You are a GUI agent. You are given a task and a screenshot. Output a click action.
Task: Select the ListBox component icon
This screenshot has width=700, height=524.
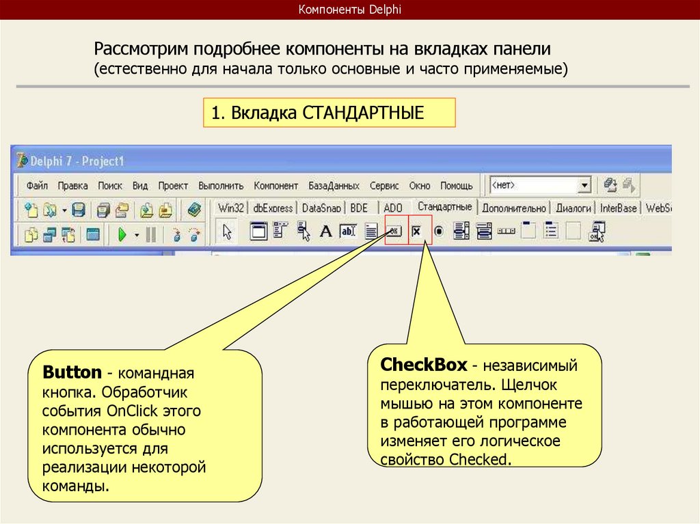461,231
